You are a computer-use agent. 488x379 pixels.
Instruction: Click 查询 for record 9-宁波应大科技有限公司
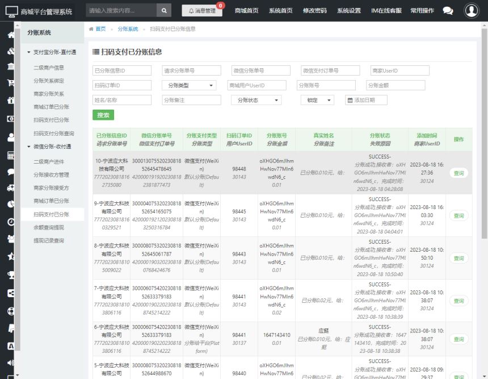[458, 216]
